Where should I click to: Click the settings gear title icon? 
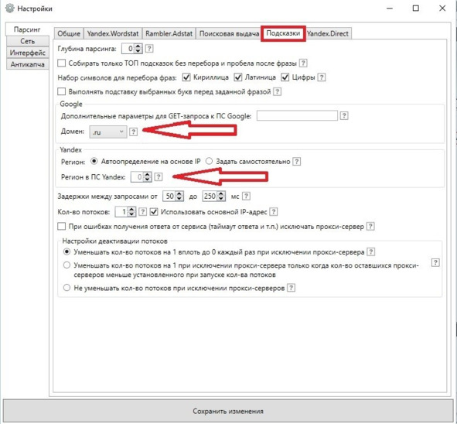tap(10, 9)
